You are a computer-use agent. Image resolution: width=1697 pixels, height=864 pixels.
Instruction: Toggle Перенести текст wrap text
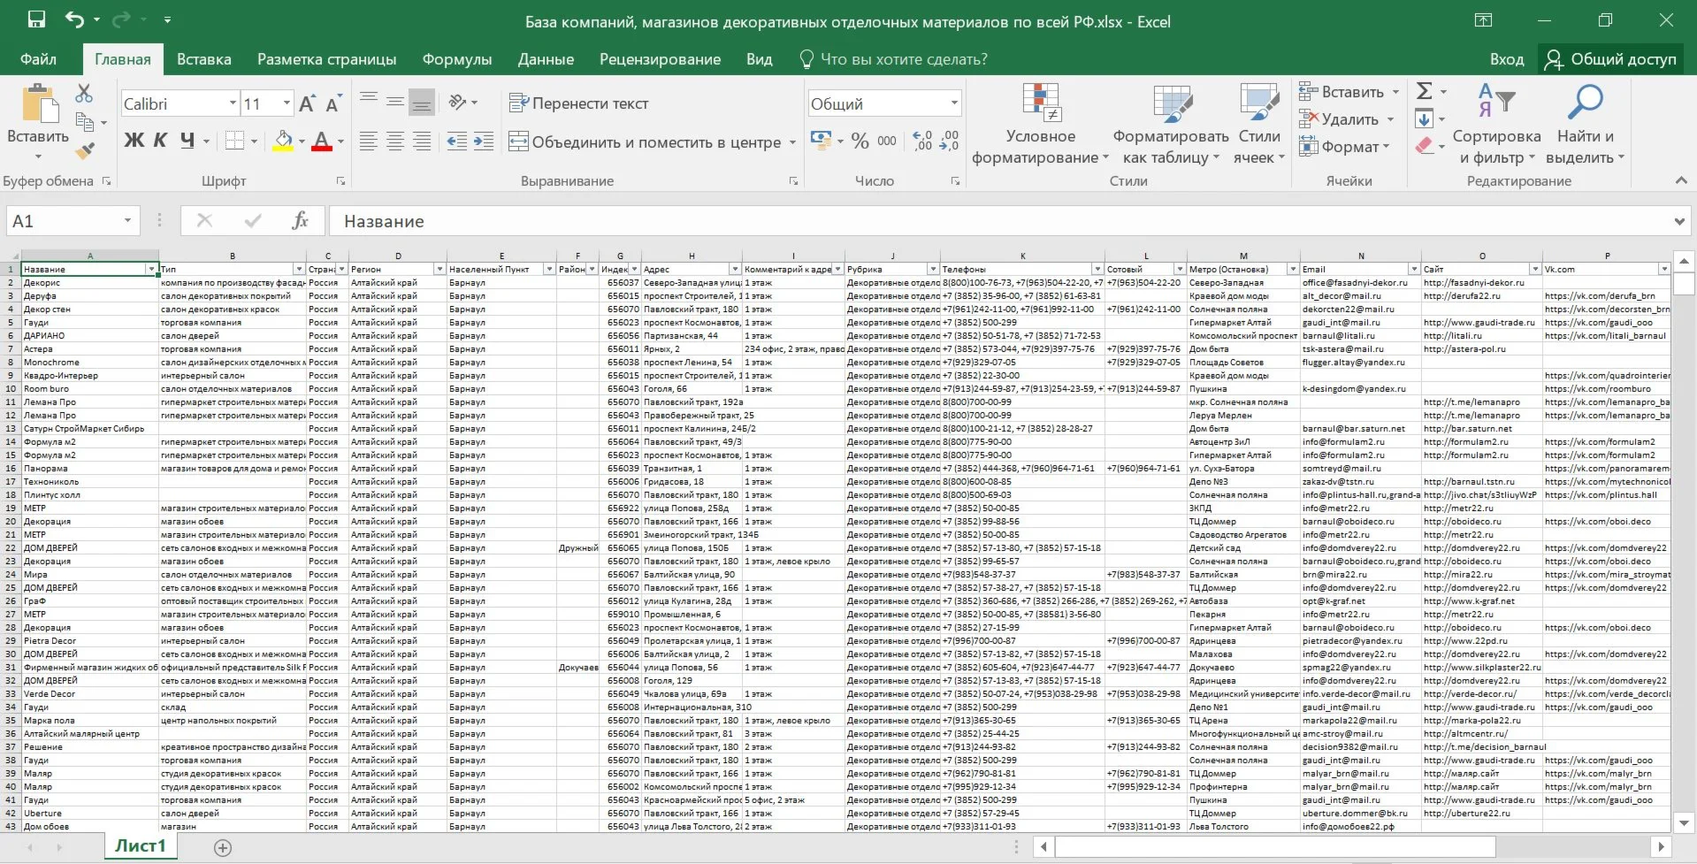(x=578, y=103)
